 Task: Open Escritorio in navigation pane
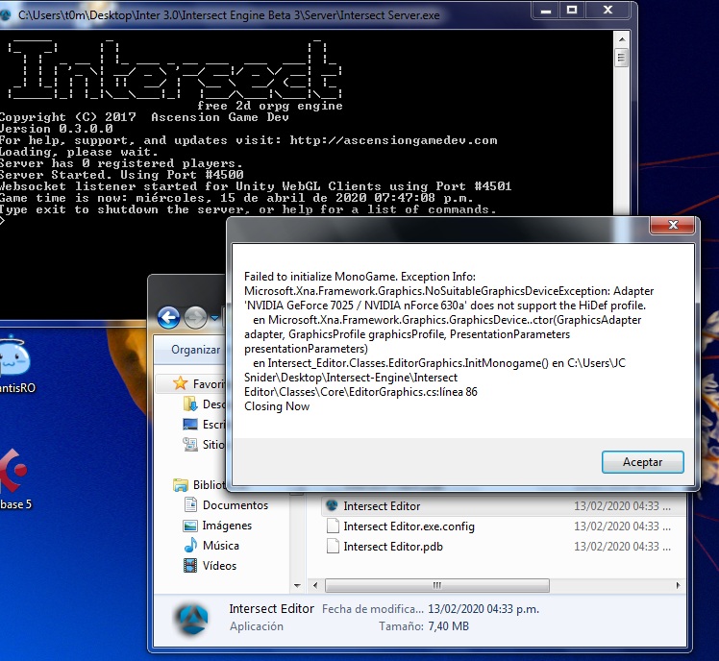(213, 424)
